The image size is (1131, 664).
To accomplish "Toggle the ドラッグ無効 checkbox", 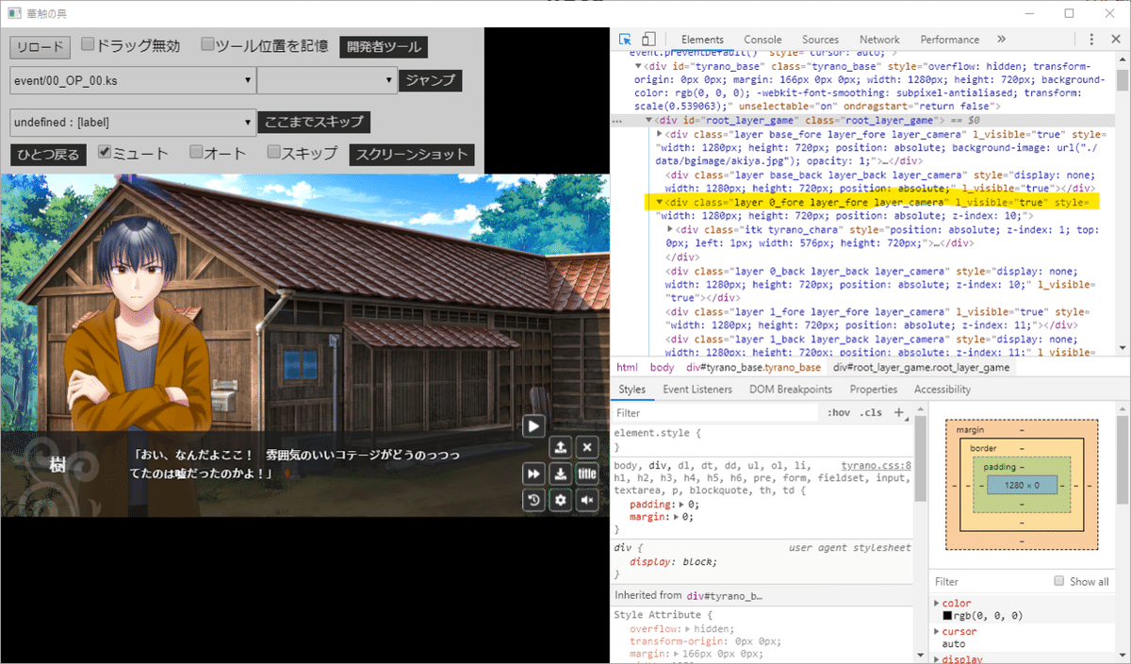I will pos(88,44).
